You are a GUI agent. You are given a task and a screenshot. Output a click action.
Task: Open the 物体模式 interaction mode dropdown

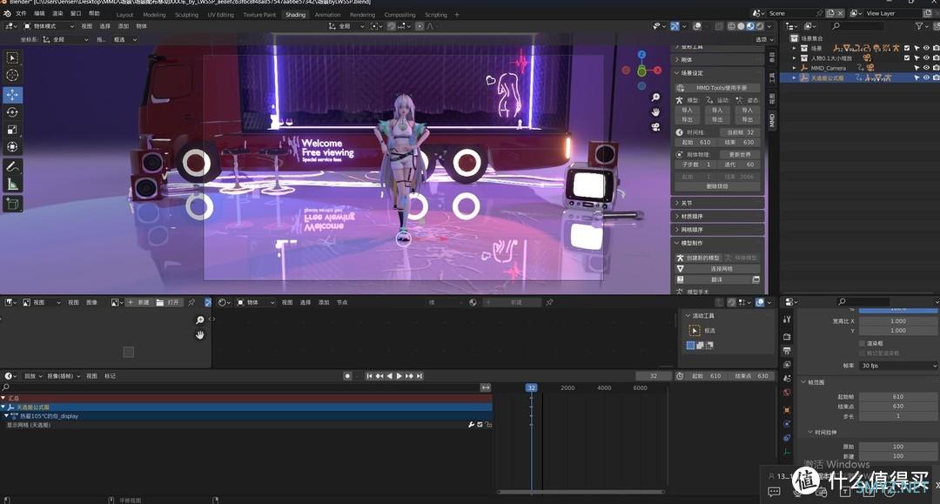pos(49,26)
